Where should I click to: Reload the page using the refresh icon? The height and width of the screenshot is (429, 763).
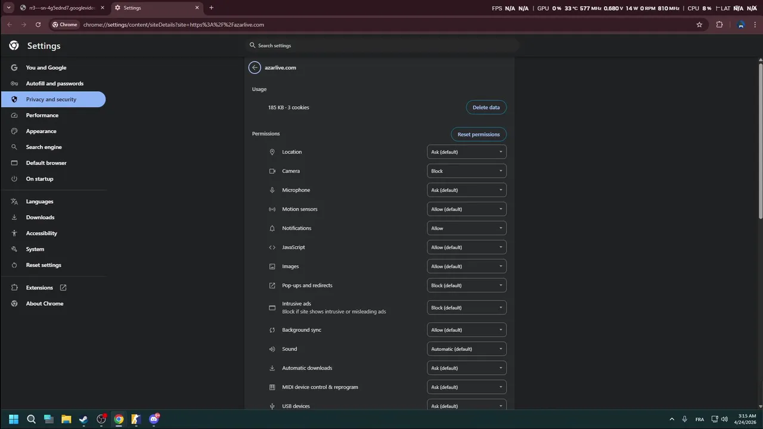pos(38,24)
